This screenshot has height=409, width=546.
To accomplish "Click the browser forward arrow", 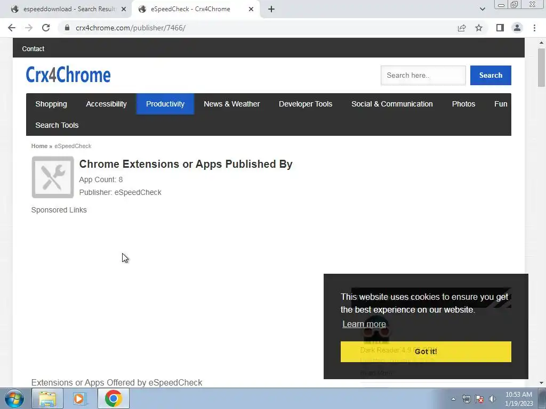I will click(x=29, y=28).
